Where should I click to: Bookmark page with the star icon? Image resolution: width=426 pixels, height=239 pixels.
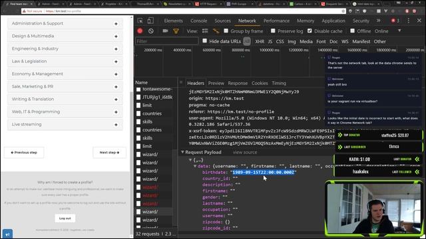pyautogui.click(x=343, y=11)
